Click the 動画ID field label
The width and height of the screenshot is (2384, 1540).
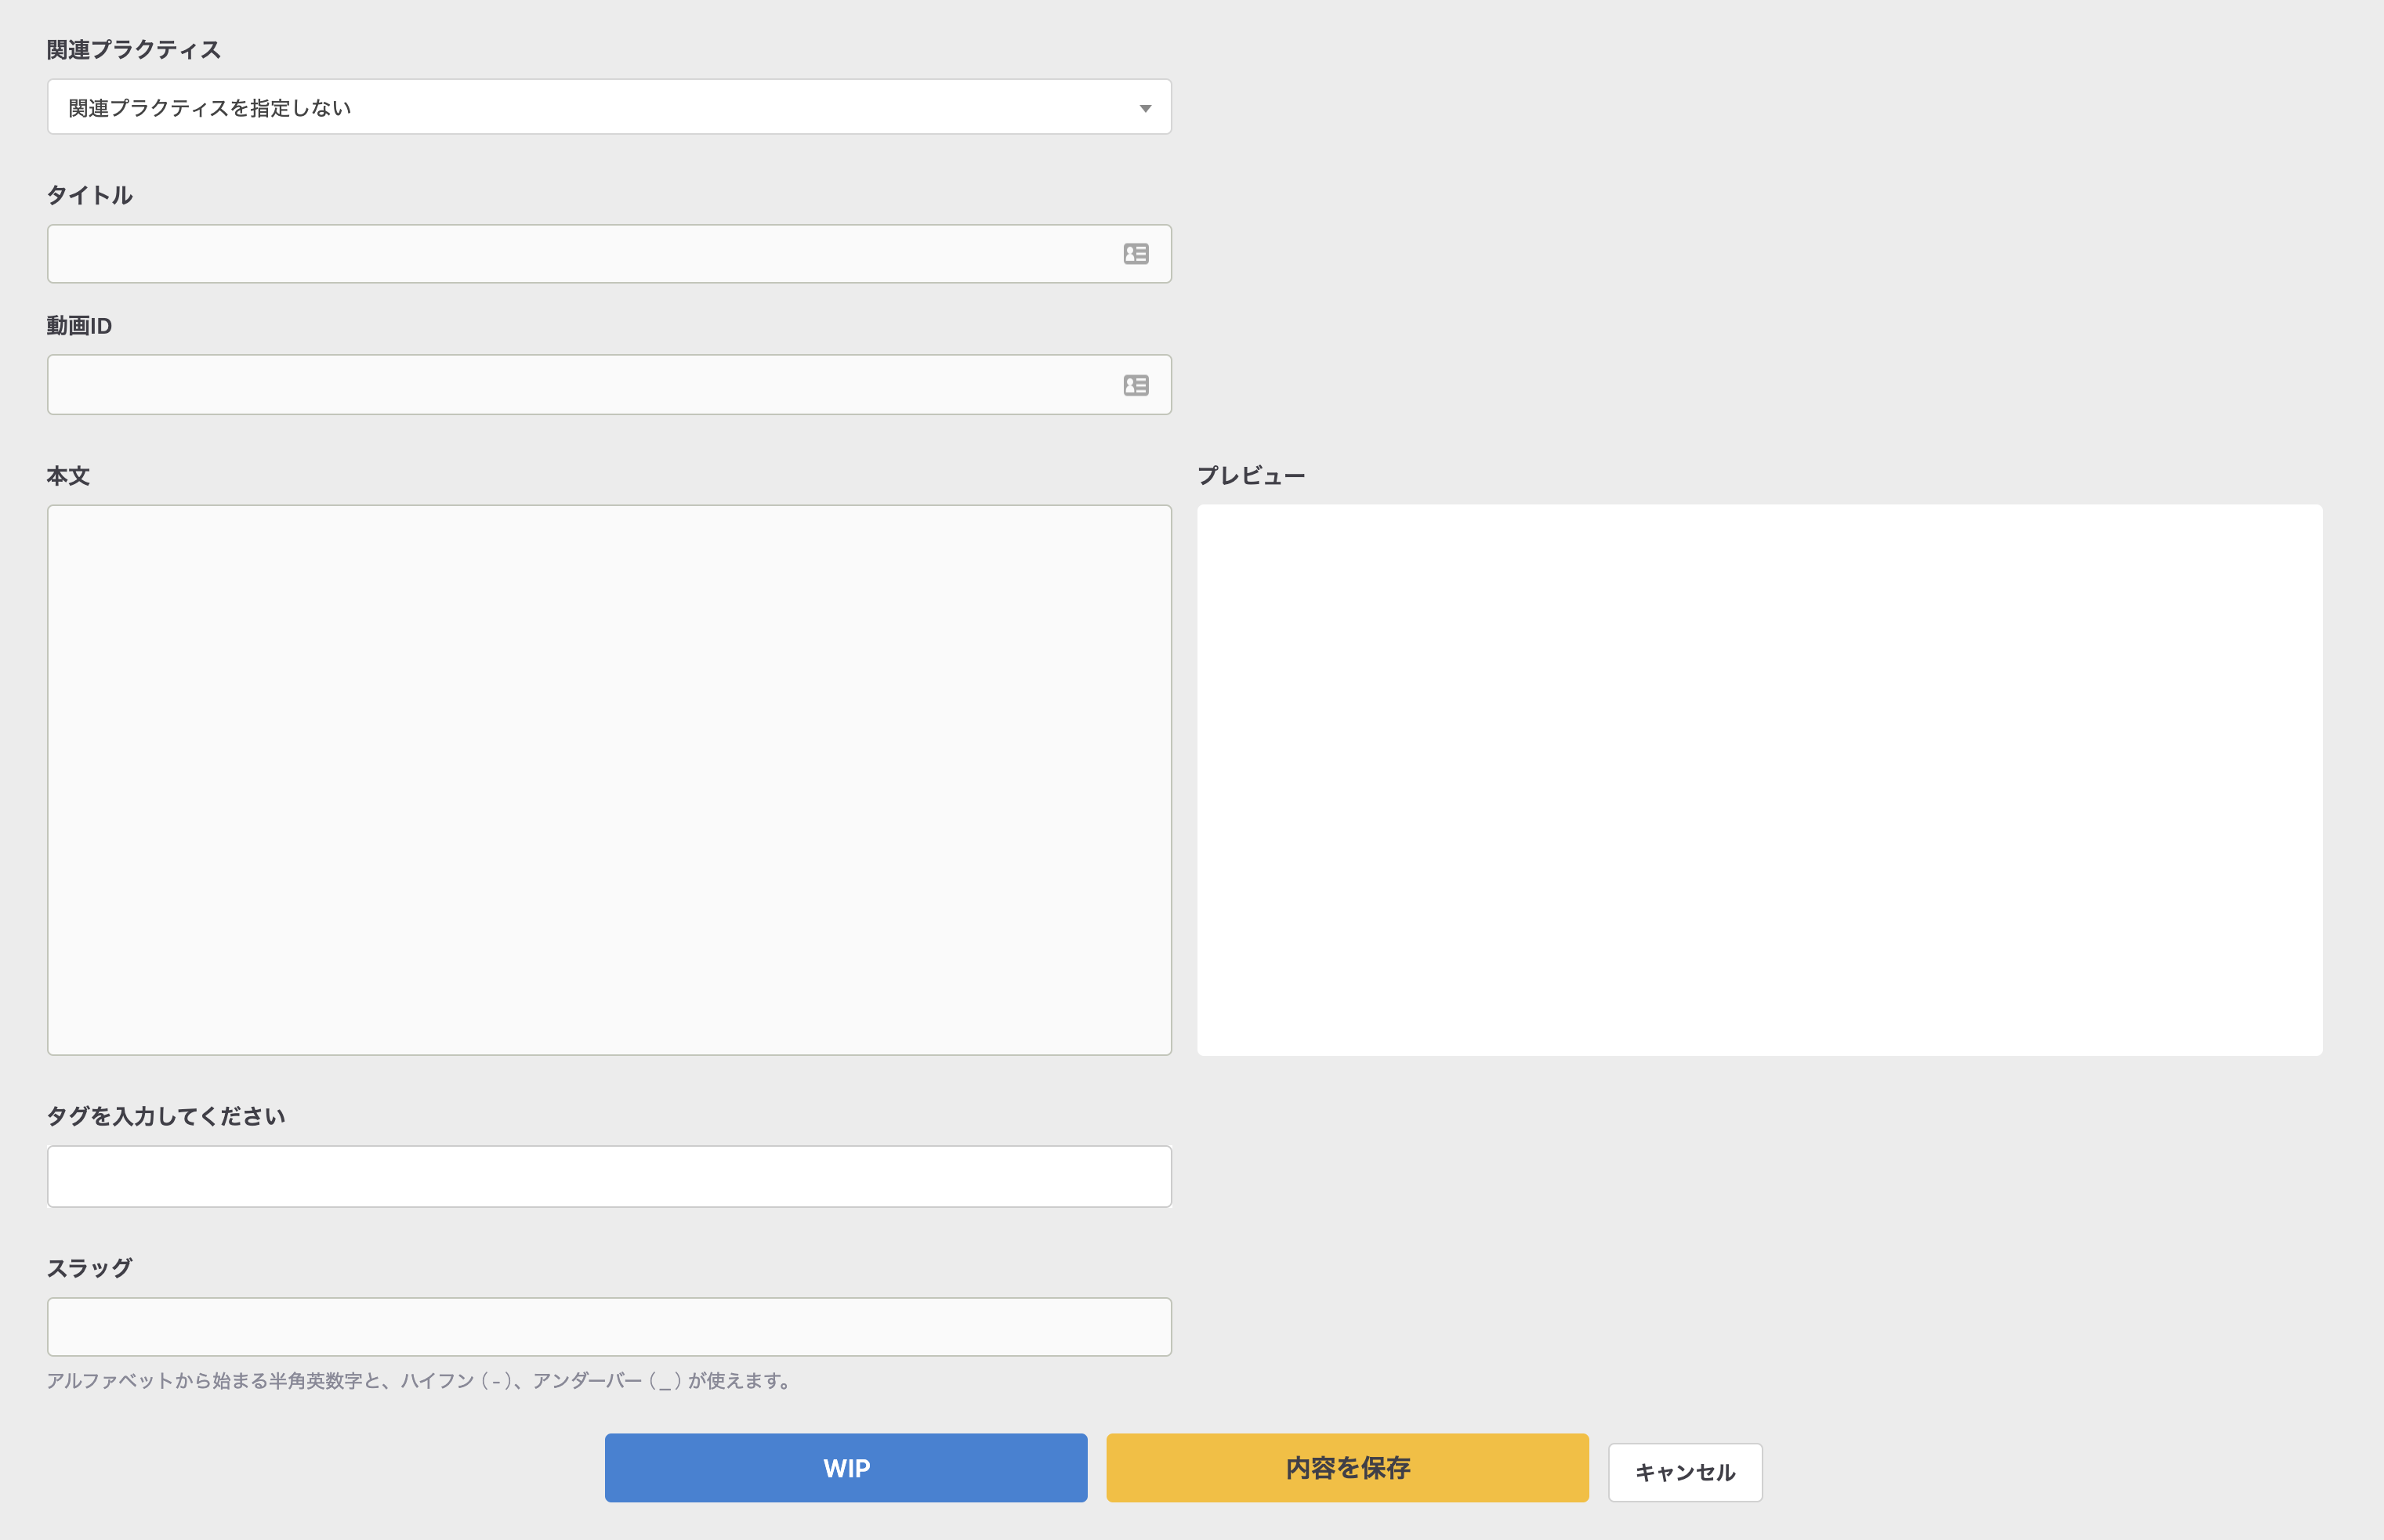coord(79,325)
